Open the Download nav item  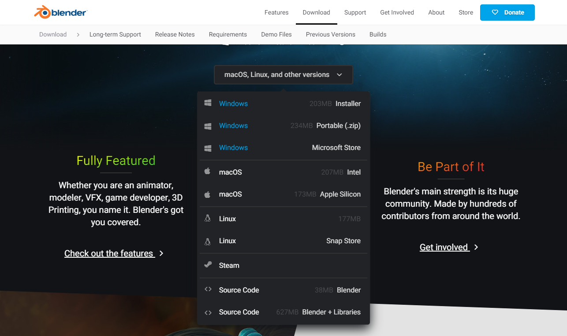[316, 12]
